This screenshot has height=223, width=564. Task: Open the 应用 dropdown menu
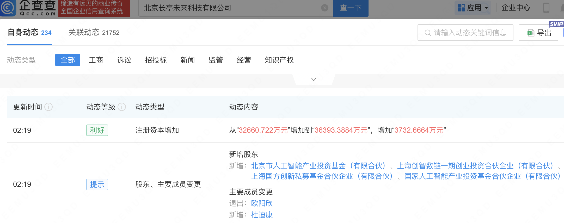click(x=486, y=8)
